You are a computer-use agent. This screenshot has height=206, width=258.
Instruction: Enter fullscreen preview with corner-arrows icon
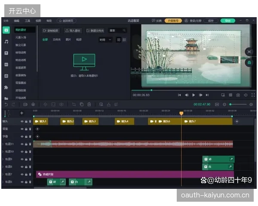pyautogui.click(x=253, y=95)
